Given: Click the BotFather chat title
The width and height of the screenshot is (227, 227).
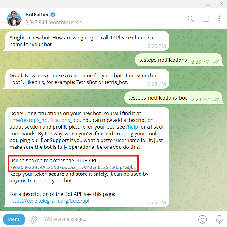Looking at the screenshot, I should coord(37,15).
